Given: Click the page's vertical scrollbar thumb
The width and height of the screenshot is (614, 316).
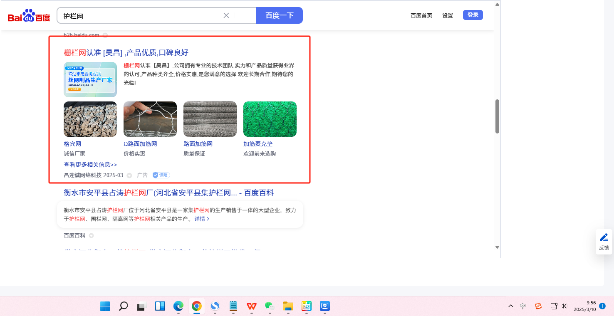Looking at the screenshot, I should 497,116.
